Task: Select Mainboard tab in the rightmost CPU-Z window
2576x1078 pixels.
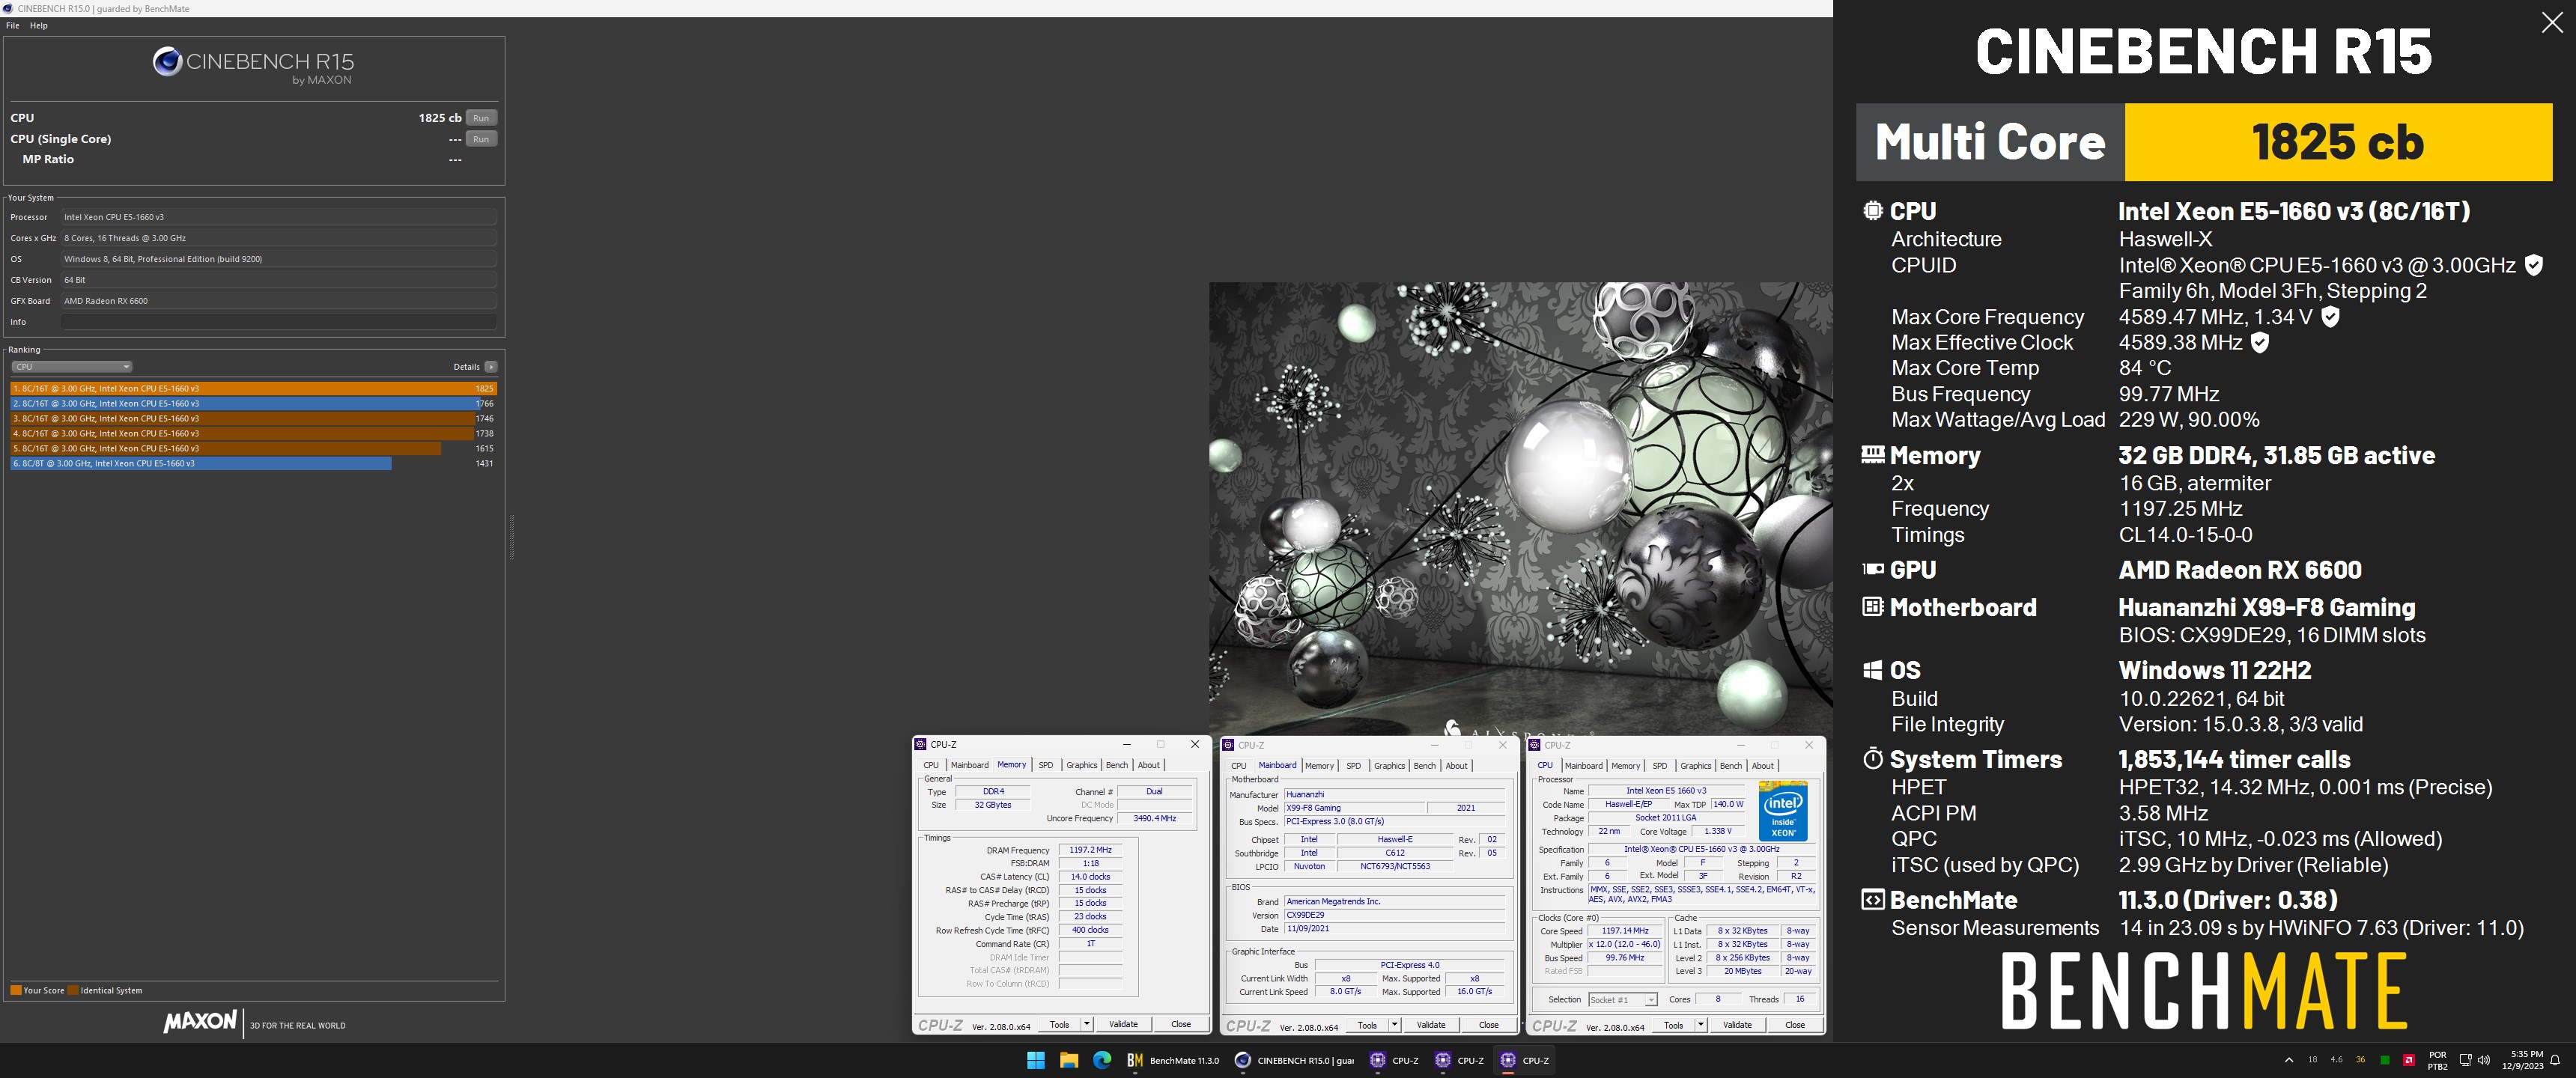Action: coord(1583,766)
